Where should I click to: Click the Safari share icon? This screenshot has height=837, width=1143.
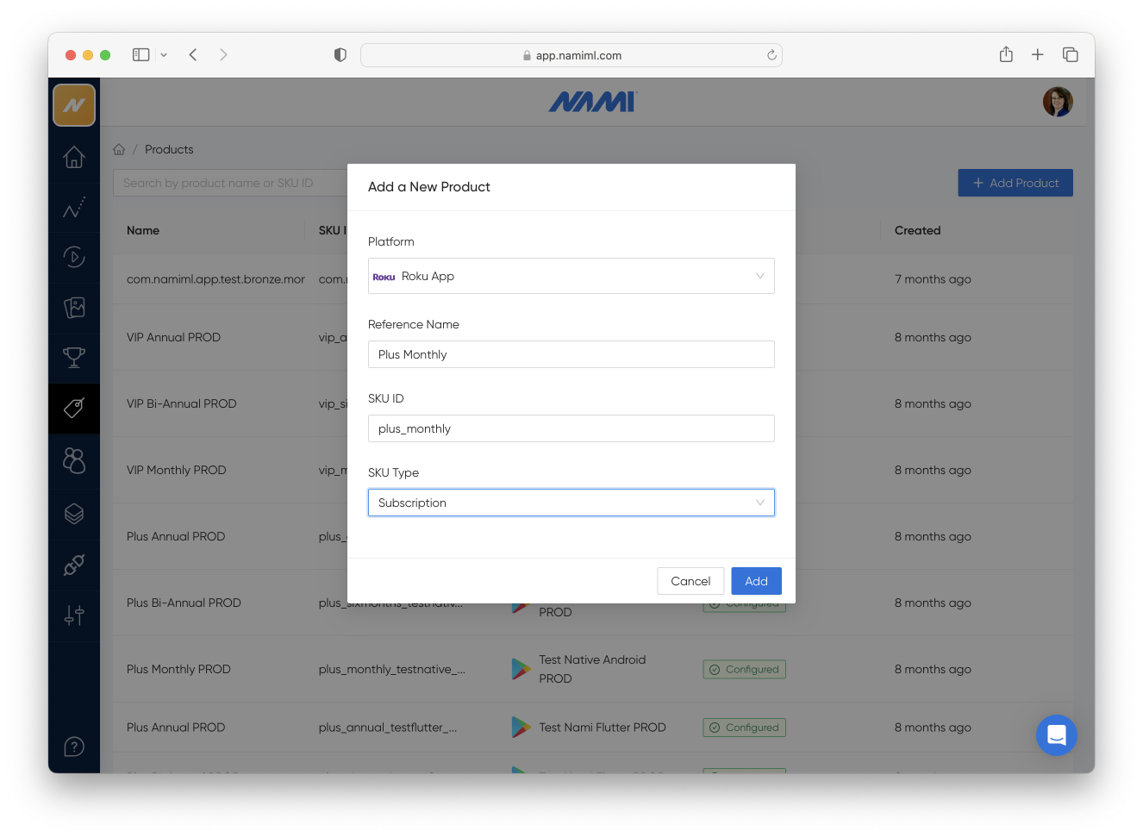tap(1006, 55)
